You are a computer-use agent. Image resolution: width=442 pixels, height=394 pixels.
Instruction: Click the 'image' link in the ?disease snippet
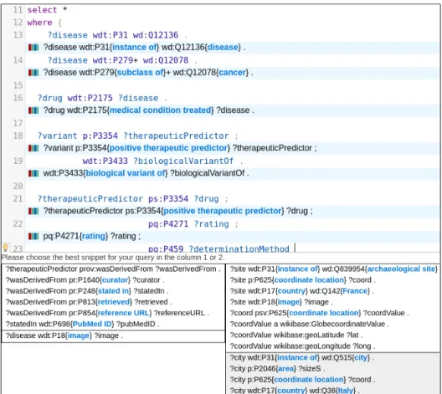[x=79, y=335]
